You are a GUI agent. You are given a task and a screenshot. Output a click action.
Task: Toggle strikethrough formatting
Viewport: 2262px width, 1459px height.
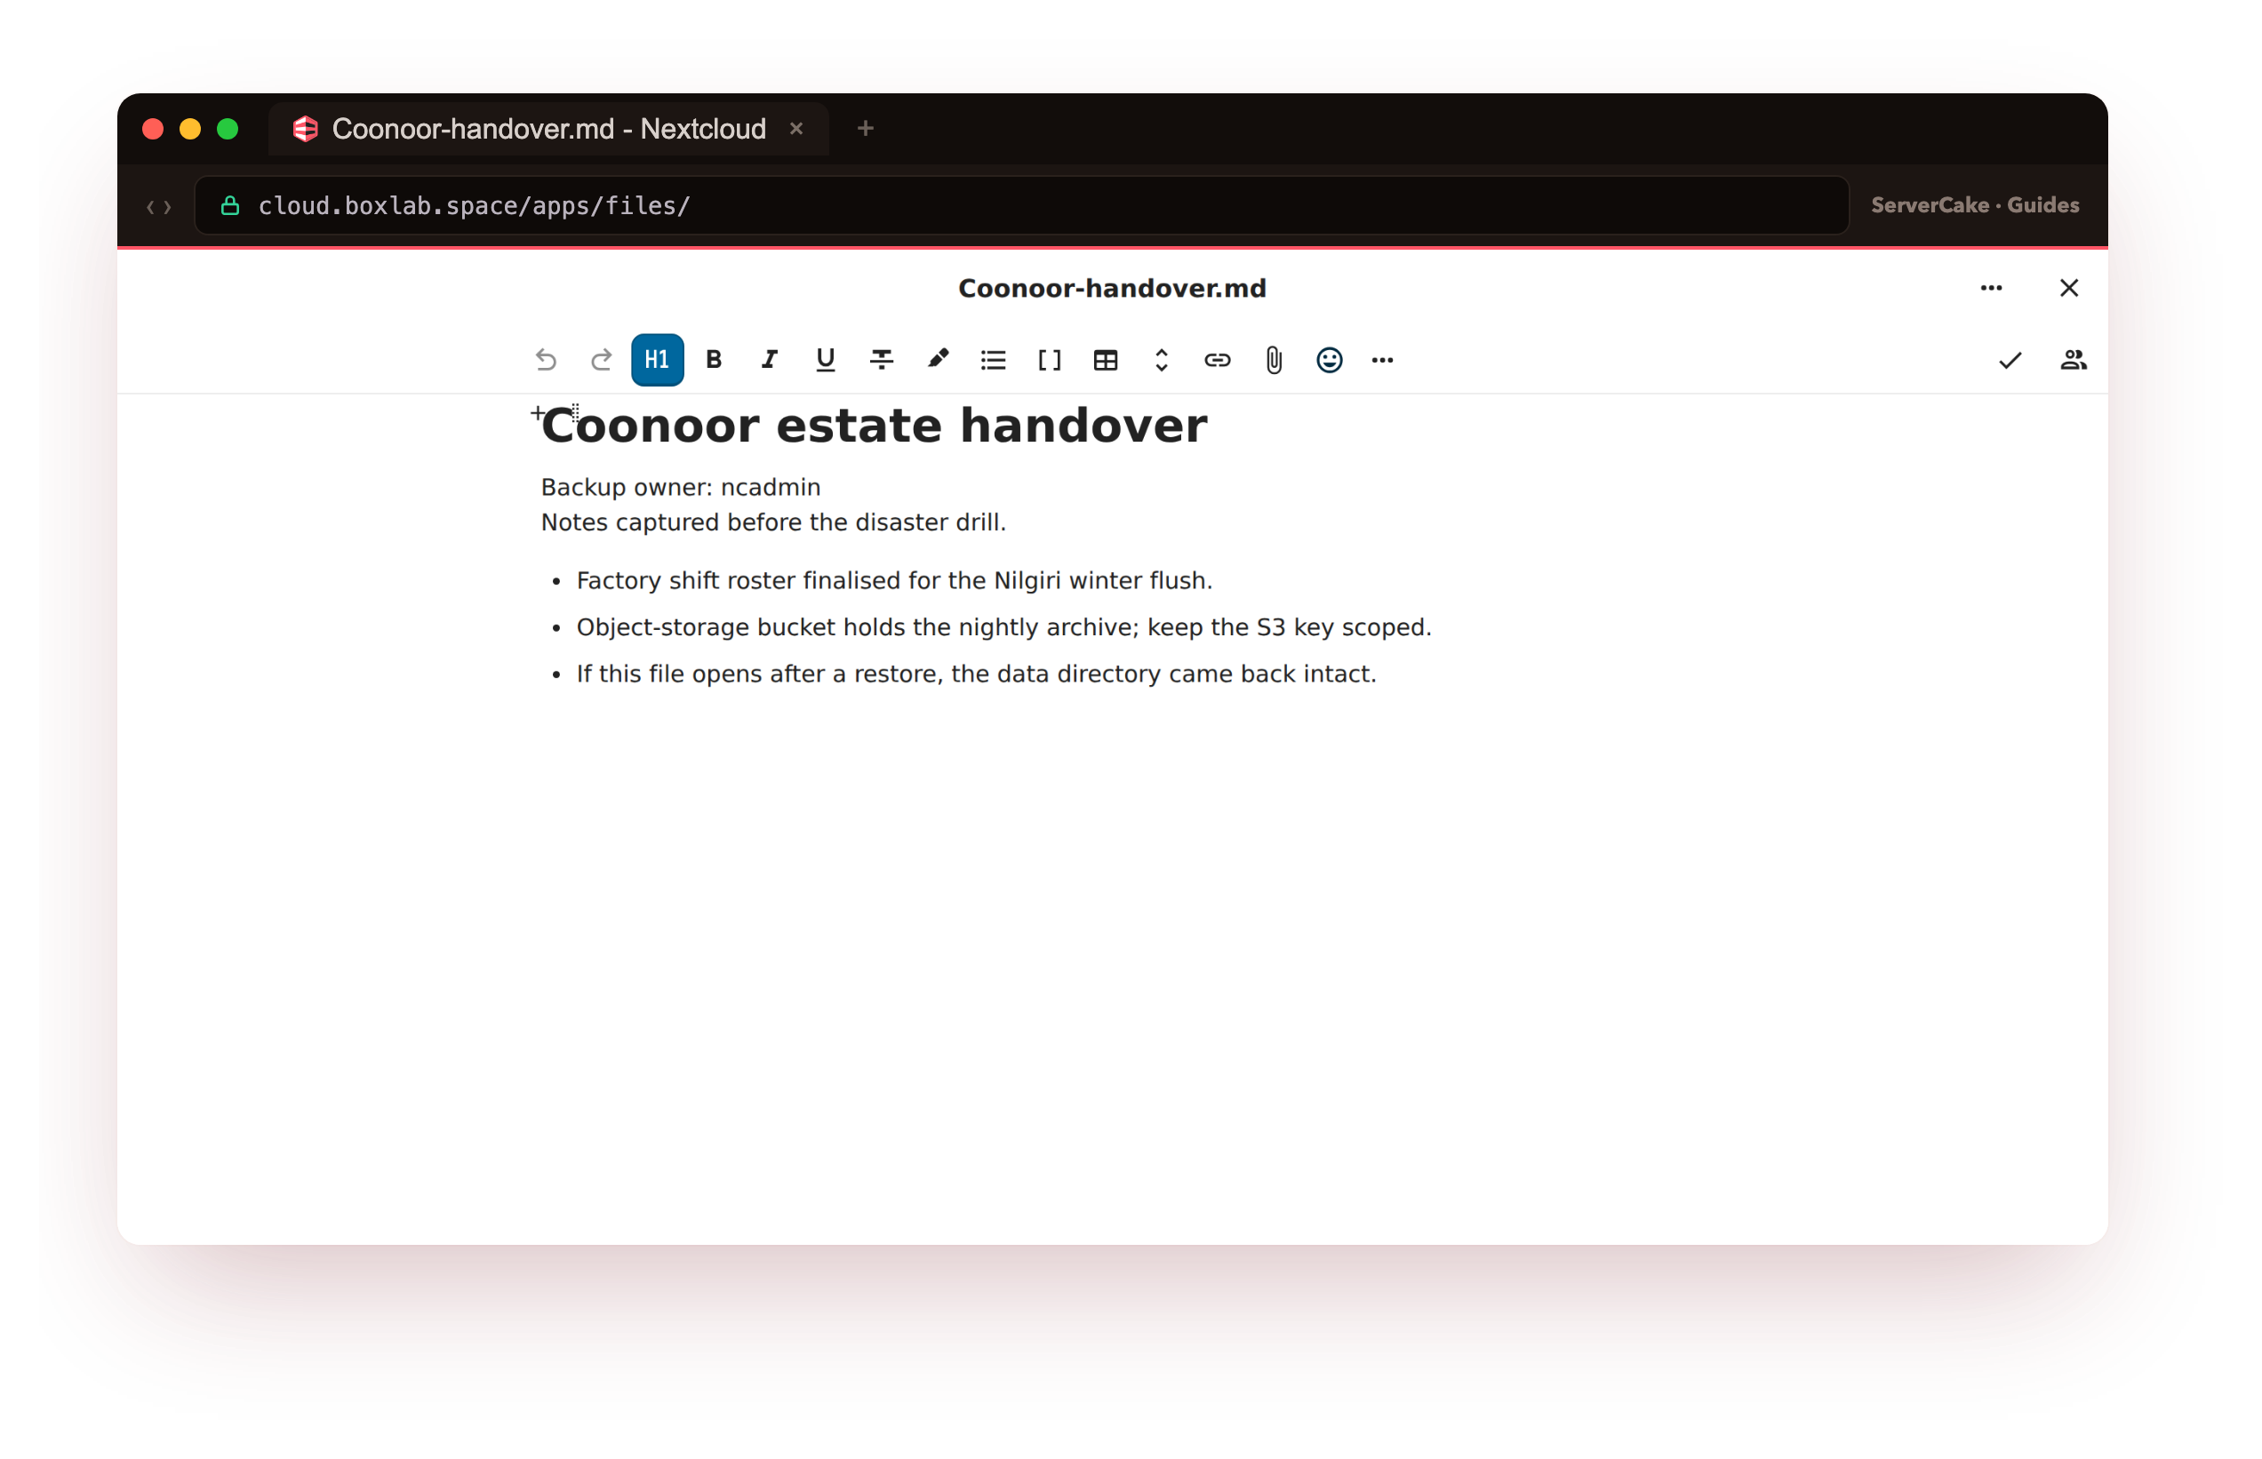[x=882, y=360]
